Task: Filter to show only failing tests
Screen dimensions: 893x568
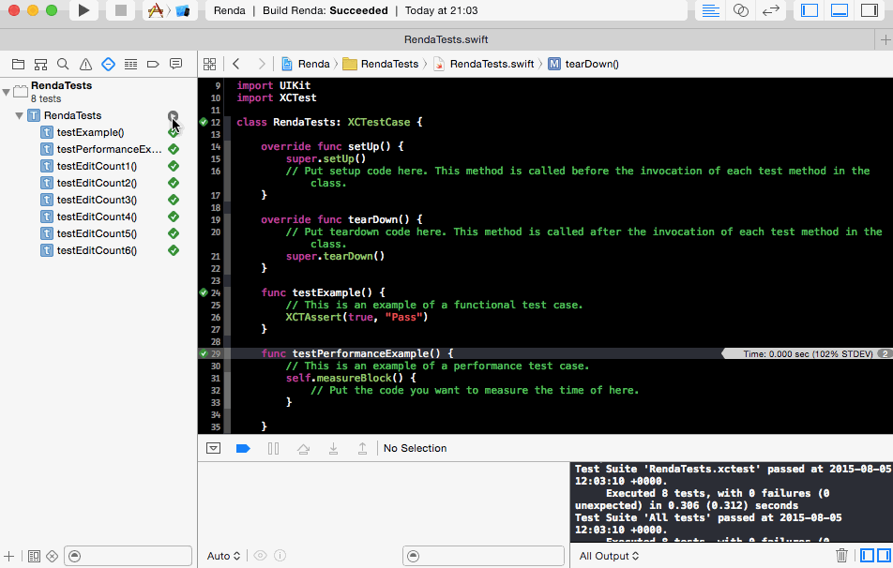Action: (x=53, y=556)
